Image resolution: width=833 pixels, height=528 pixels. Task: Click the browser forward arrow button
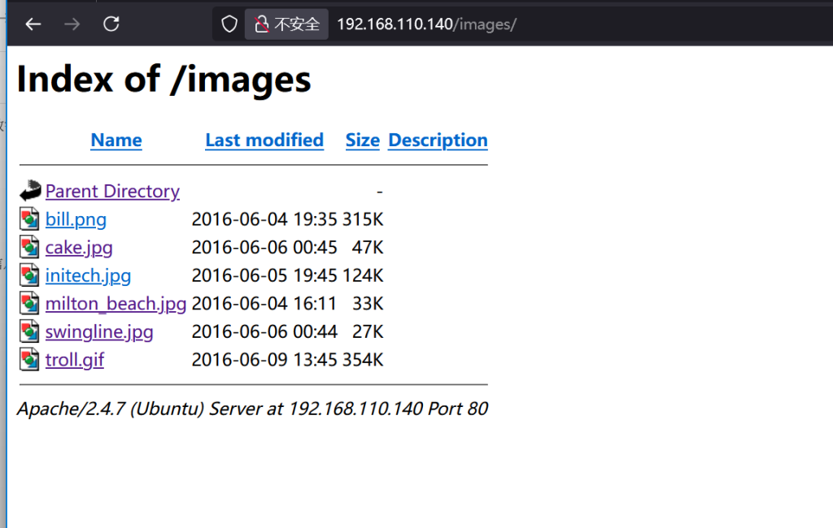point(72,24)
